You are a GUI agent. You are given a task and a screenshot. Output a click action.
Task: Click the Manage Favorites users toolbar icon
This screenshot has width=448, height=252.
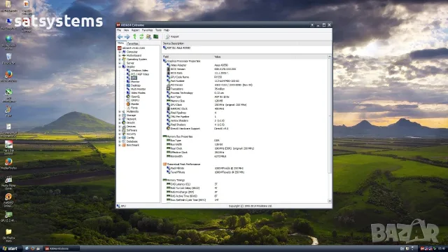click(x=148, y=37)
